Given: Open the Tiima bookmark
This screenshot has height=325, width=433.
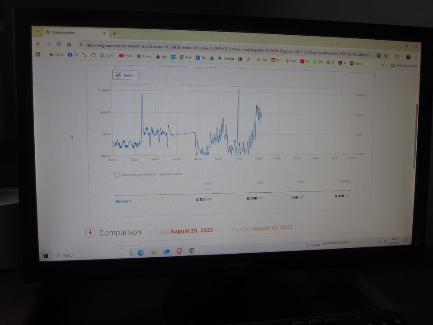Looking at the screenshot, I should pyautogui.click(x=56, y=55).
